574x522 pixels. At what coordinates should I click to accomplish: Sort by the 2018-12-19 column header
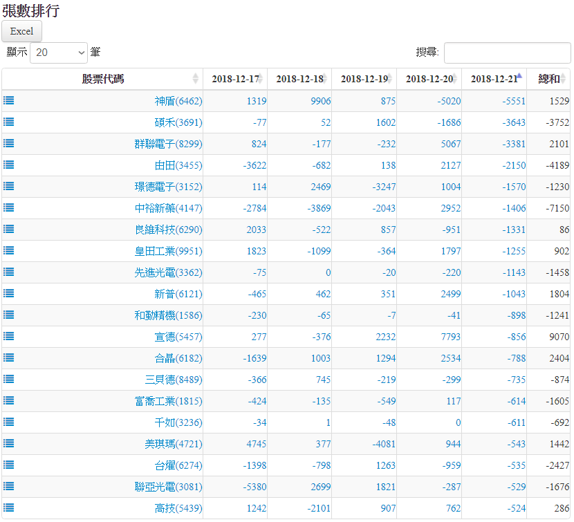[x=364, y=79]
